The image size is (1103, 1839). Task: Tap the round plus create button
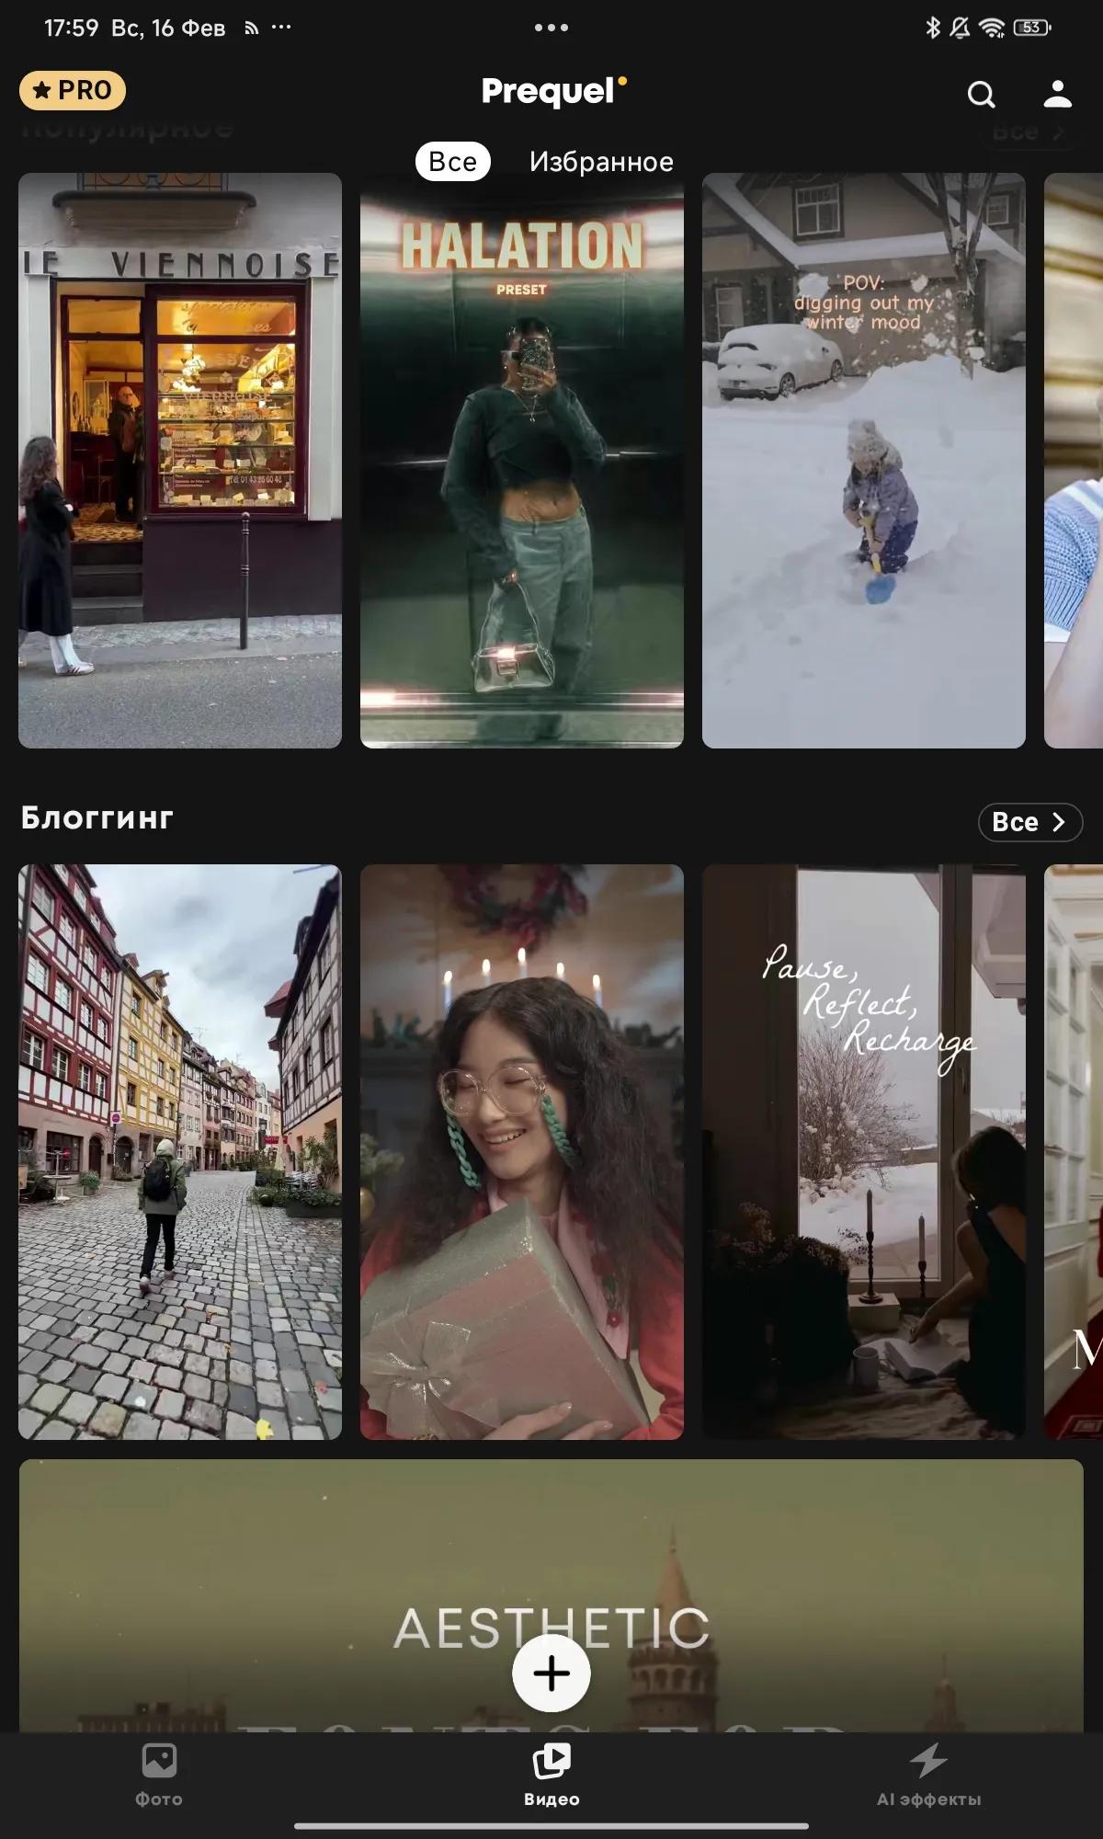(551, 1673)
